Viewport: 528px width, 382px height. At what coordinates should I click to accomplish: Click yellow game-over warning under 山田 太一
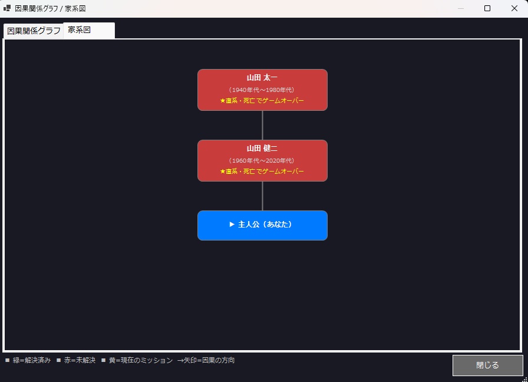coord(262,100)
